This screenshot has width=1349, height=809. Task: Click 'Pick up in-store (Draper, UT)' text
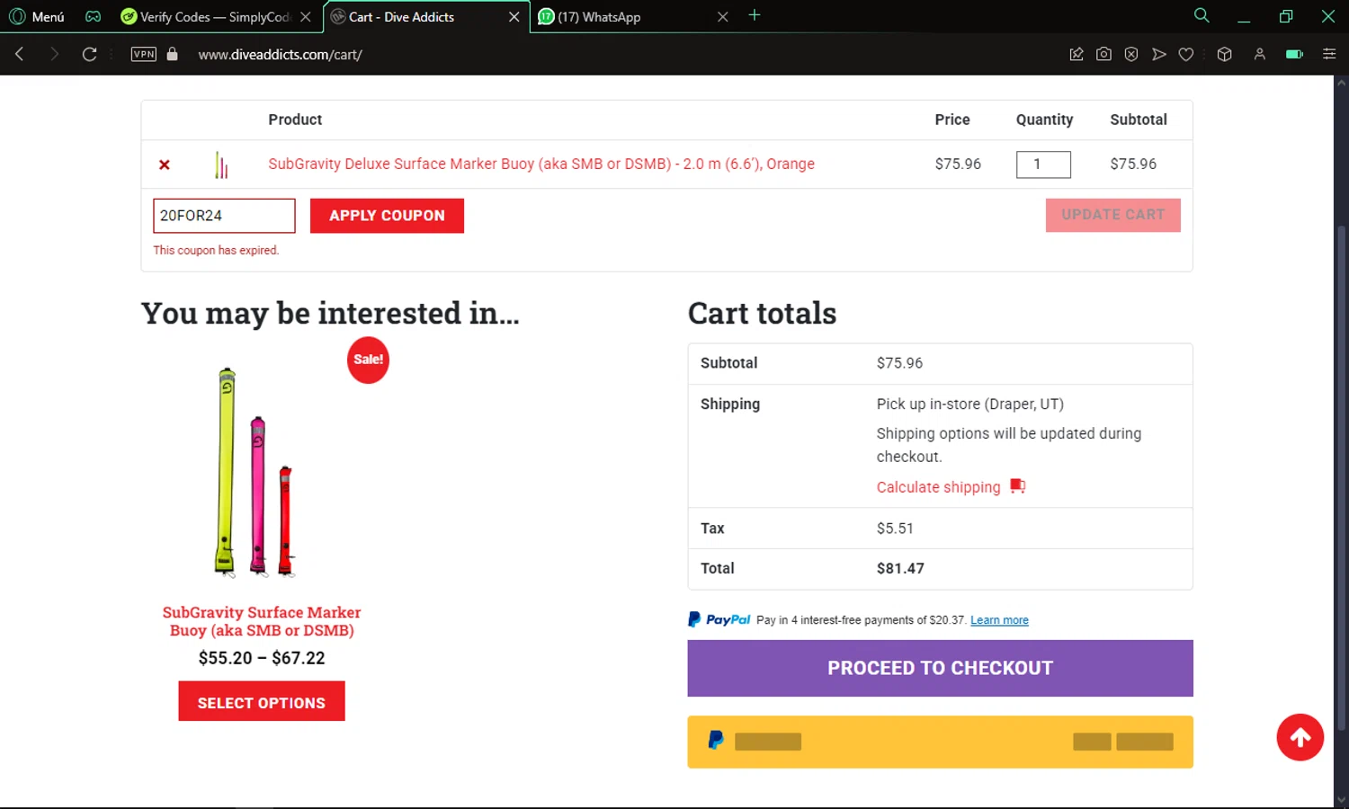tap(970, 404)
